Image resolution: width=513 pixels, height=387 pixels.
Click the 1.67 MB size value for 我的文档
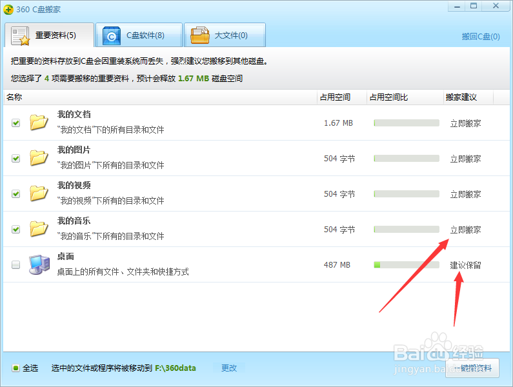point(338,123)
